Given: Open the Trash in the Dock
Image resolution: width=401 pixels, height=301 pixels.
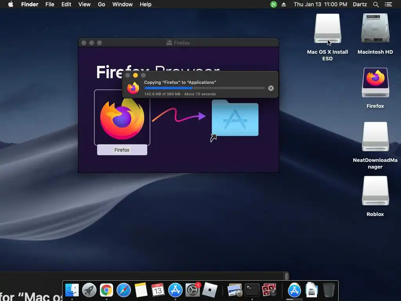Looking at the screenshot, I should click(329, 290).
